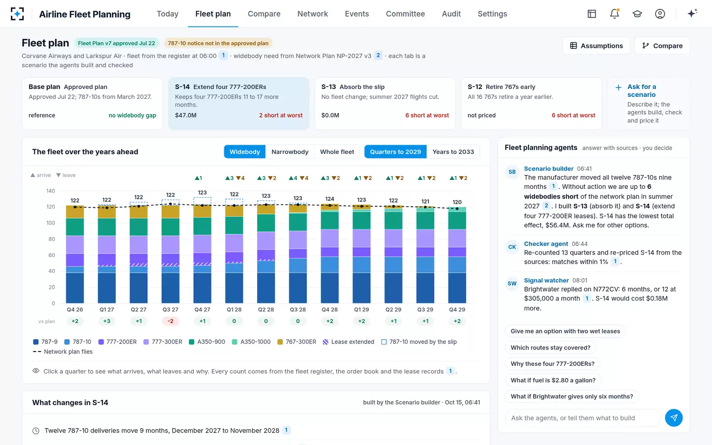712x445 pixels.
Task: Click 'Which routes stay covered?' suggestion
Action: pos(550,348)
